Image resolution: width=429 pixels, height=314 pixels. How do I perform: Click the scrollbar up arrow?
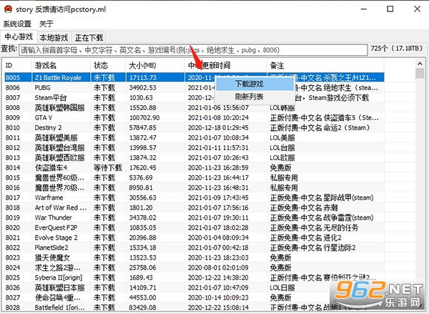pos(420,64)
